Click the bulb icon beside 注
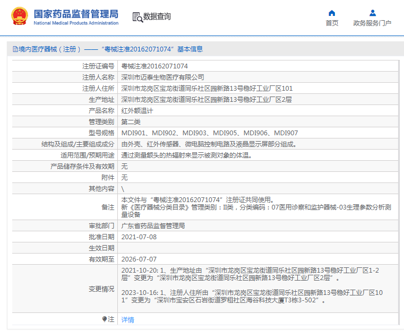 (x=105, y=319)
